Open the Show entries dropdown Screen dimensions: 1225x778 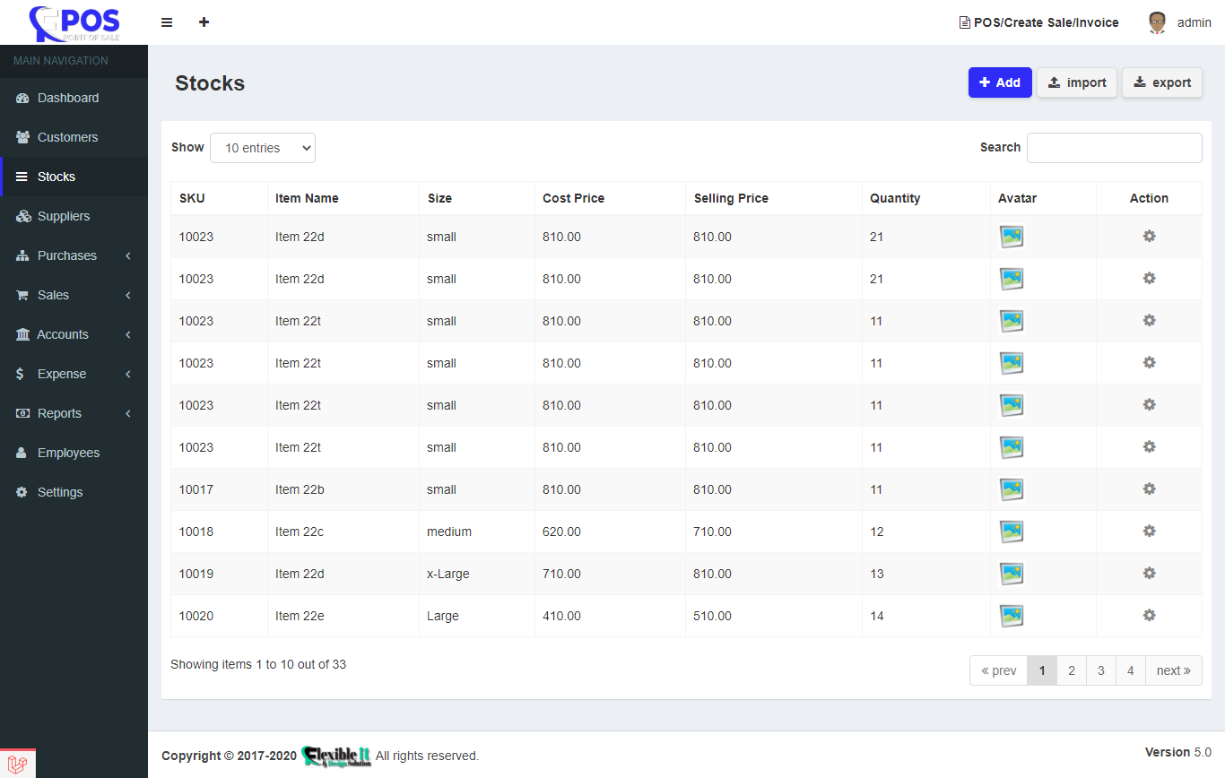point(262,148)
